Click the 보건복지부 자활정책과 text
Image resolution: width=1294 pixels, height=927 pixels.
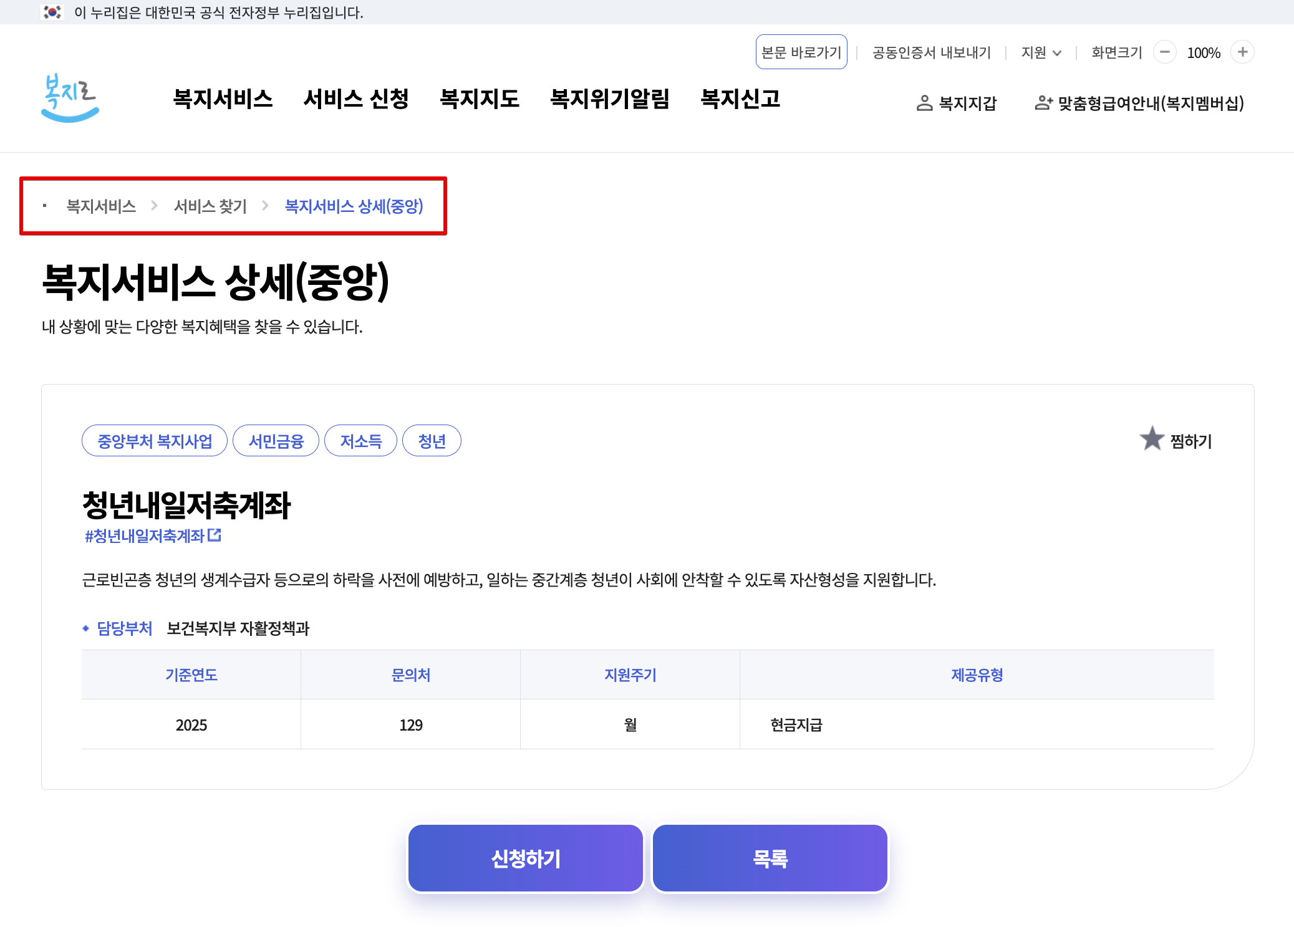click(x=238, y=628)
